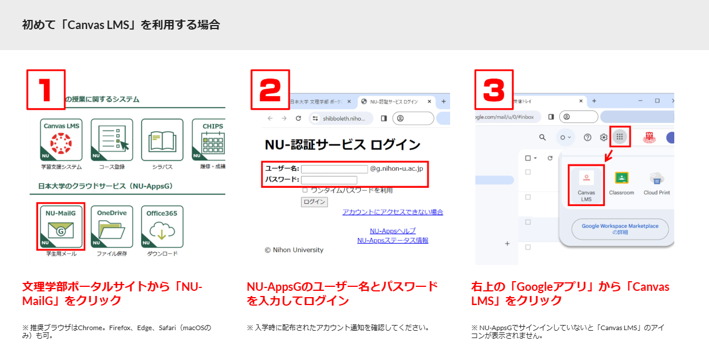
Task: Maximize the step 3 browser window
Action: tap(657, 101)
